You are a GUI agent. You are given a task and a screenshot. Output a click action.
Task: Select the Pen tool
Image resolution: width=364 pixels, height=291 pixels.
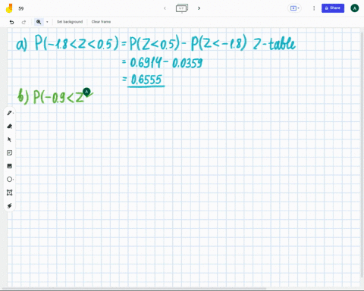pos(10,113)
